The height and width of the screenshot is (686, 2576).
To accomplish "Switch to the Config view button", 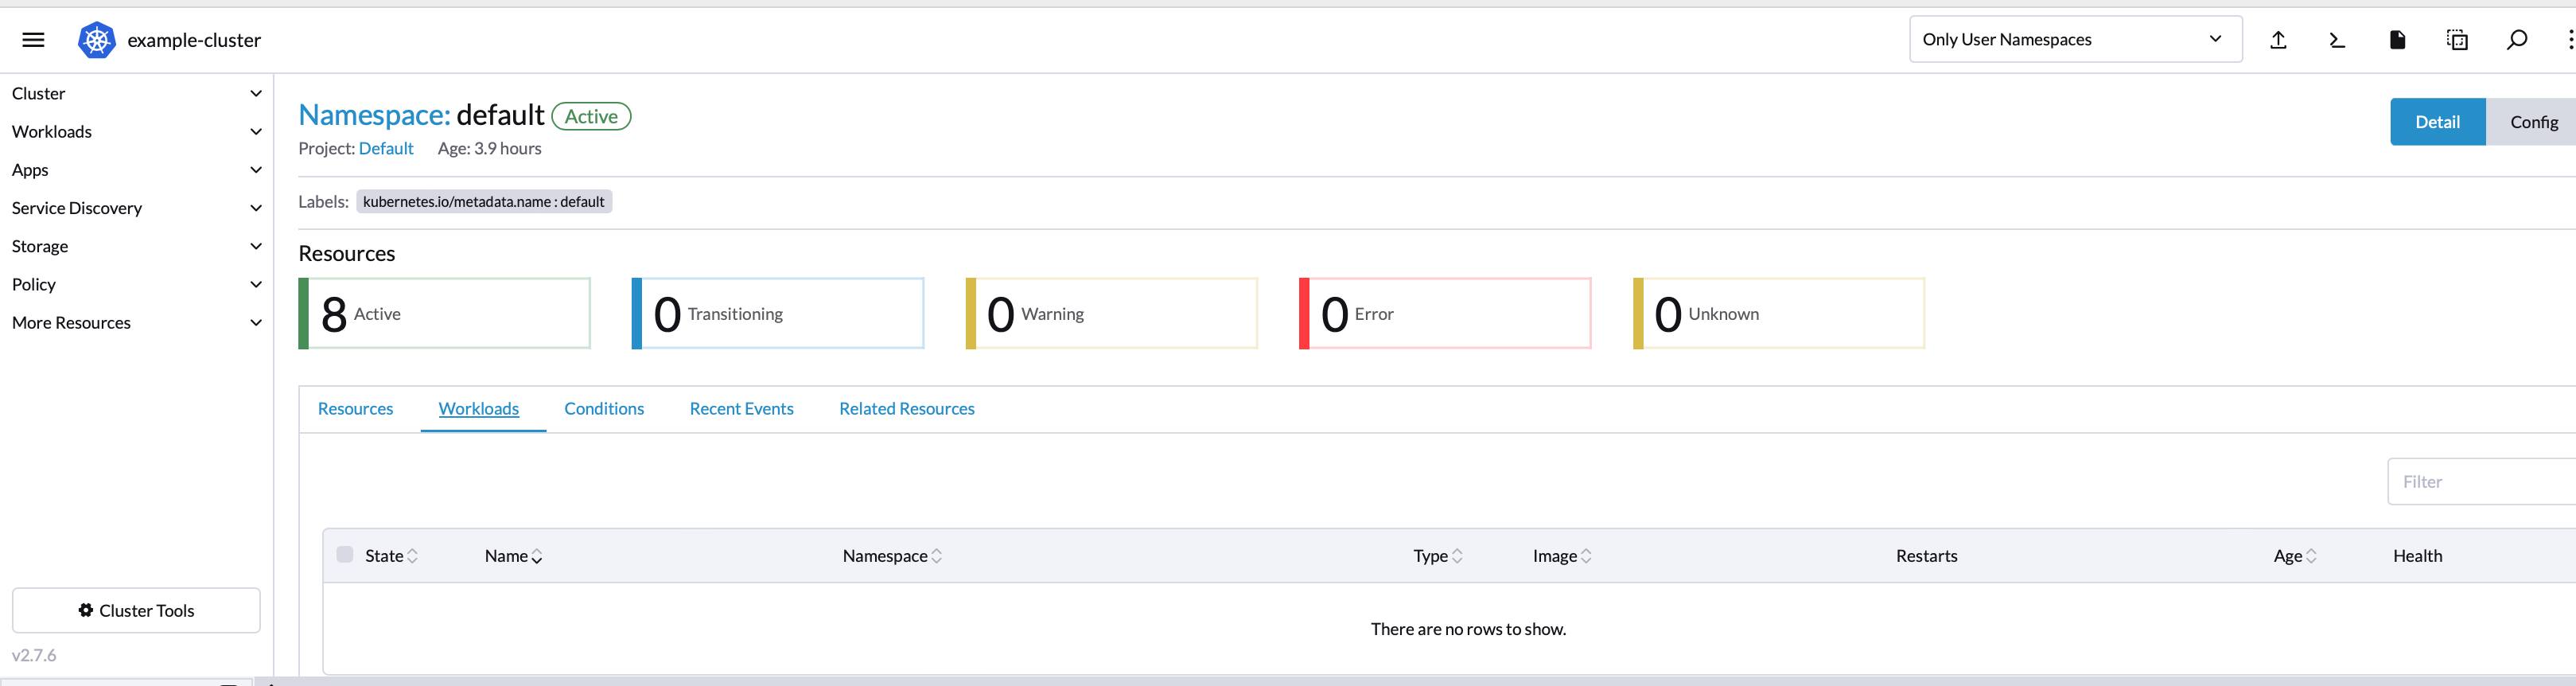I will pyautogui.click(x=2533, y=122).
